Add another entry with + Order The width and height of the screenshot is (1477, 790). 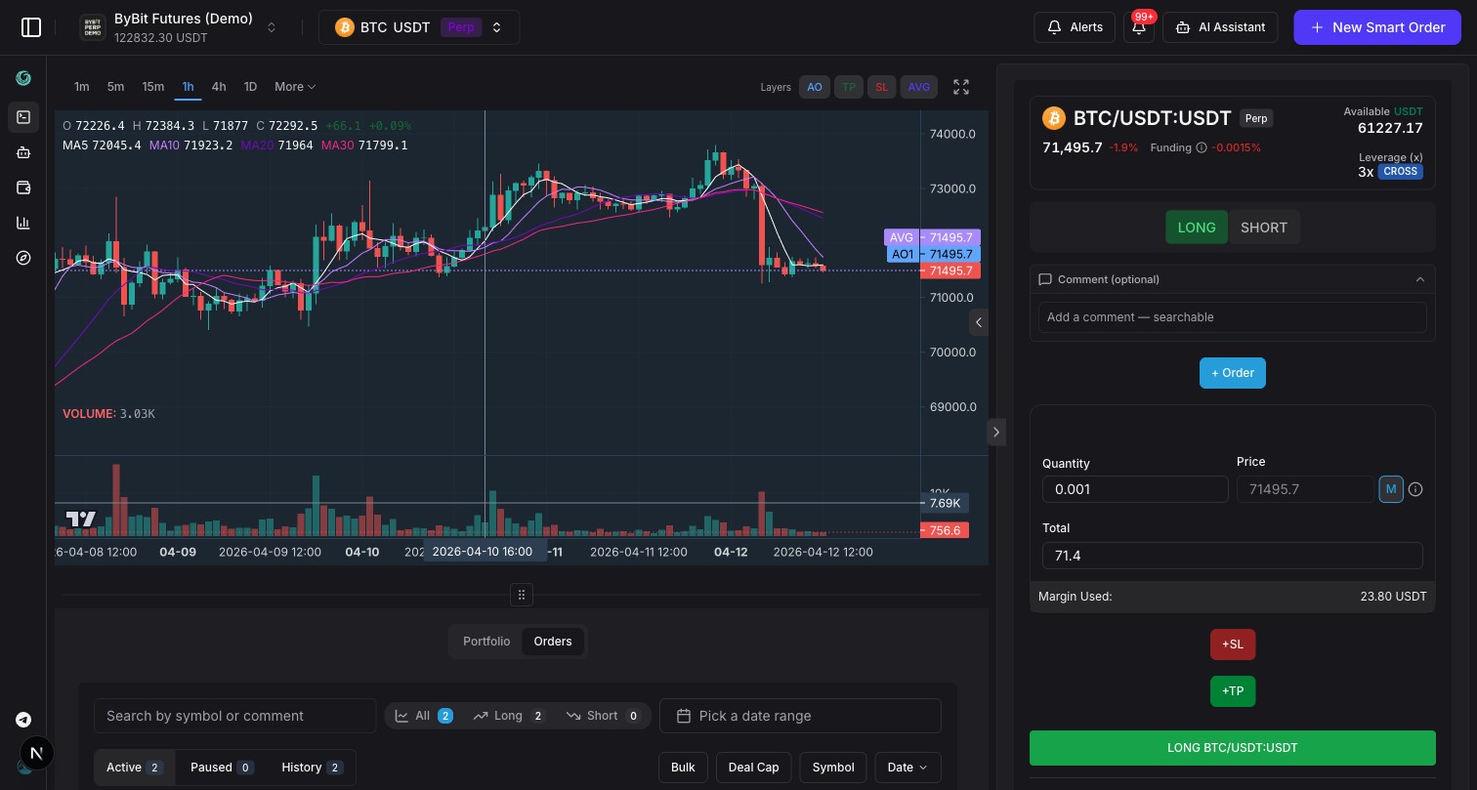click(1233, 373)
